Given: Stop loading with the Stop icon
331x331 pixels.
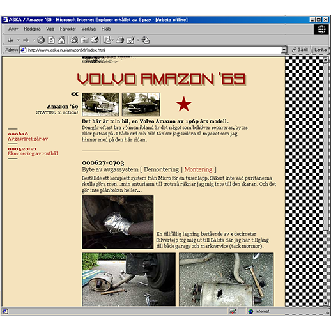Looking at the screenshot, I should pos(41,40).
